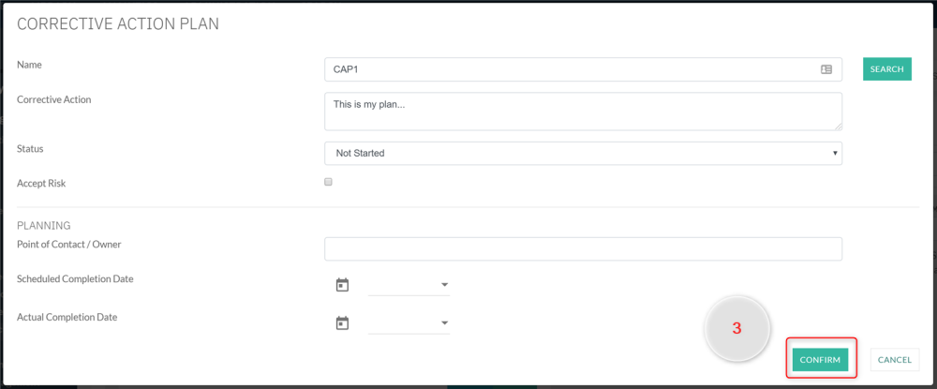Click the red number 3 step marker
The height and width of the screenshot is (389, 937).
[736, 329]
